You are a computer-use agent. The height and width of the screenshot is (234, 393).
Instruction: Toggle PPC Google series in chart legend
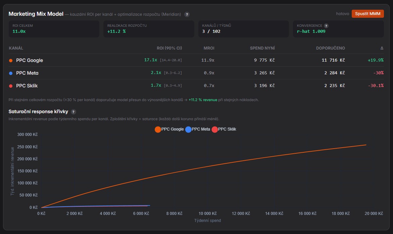169,129
